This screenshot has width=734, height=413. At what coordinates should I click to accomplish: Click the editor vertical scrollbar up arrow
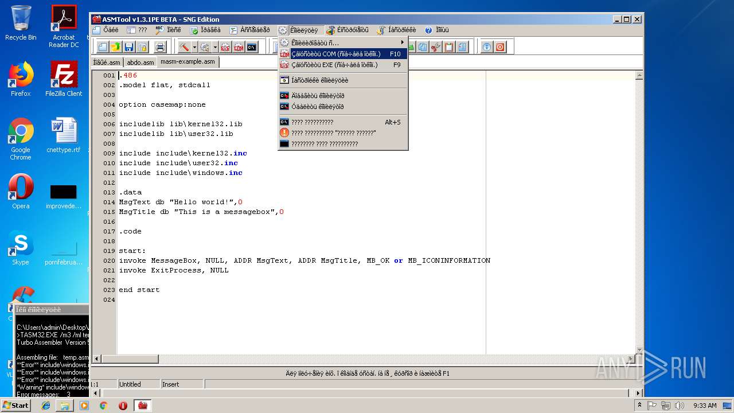[x=639, y=75]
